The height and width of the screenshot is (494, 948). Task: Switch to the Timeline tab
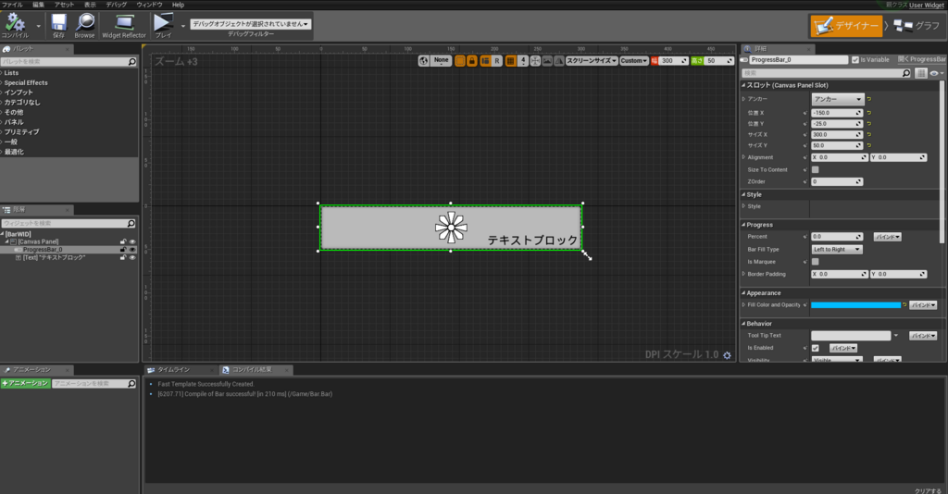click(x=173, y=370)
